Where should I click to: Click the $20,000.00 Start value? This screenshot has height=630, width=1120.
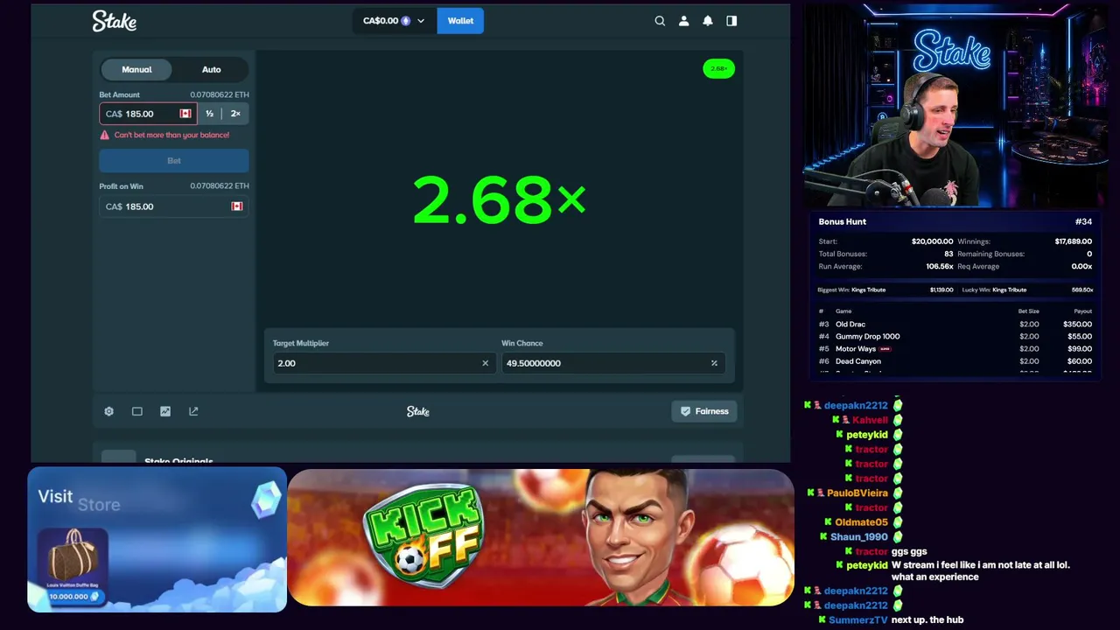(x=932, y=241)
